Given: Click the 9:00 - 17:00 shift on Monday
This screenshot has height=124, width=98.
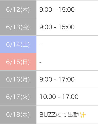Looking at the screenshot, I should pos(57,79).
